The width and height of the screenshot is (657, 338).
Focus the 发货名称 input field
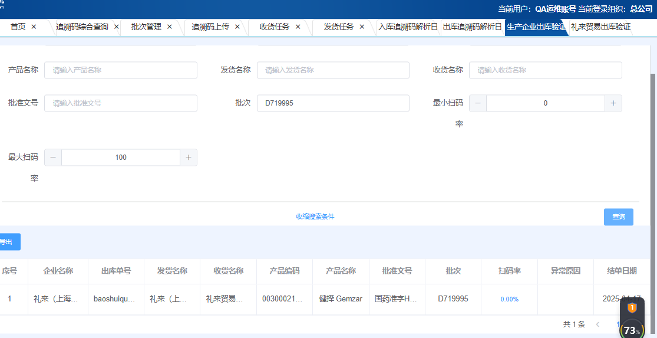point(333,70)
